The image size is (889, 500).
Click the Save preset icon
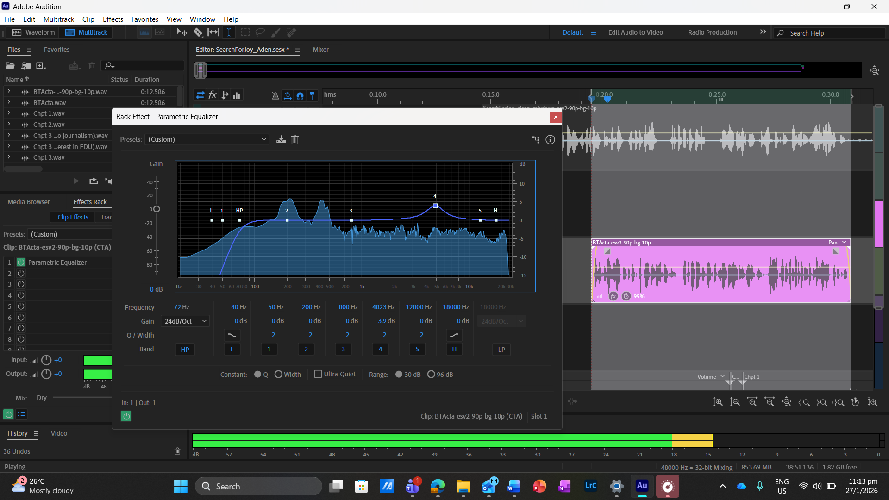281,139
